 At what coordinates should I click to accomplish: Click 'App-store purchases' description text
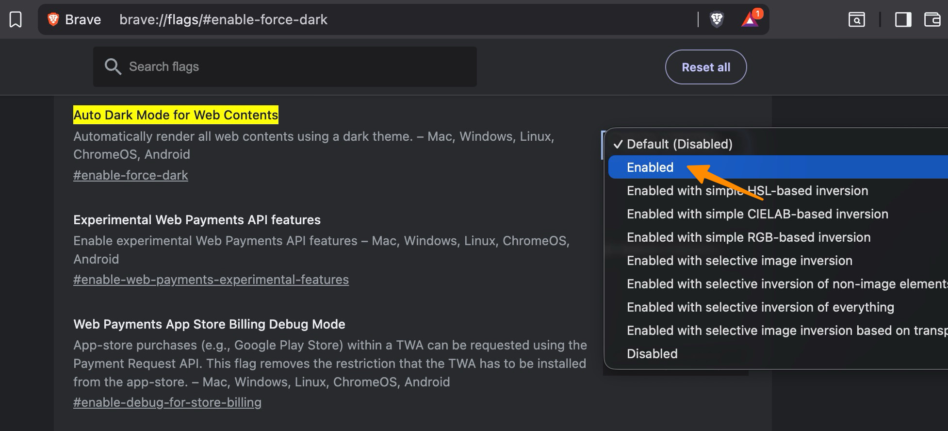[x=330, y=364]
